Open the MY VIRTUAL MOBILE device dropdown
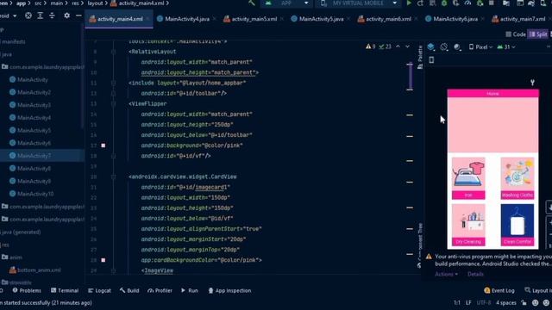The image size is (552, 310). pyautogui.click(x=358, y=3)
